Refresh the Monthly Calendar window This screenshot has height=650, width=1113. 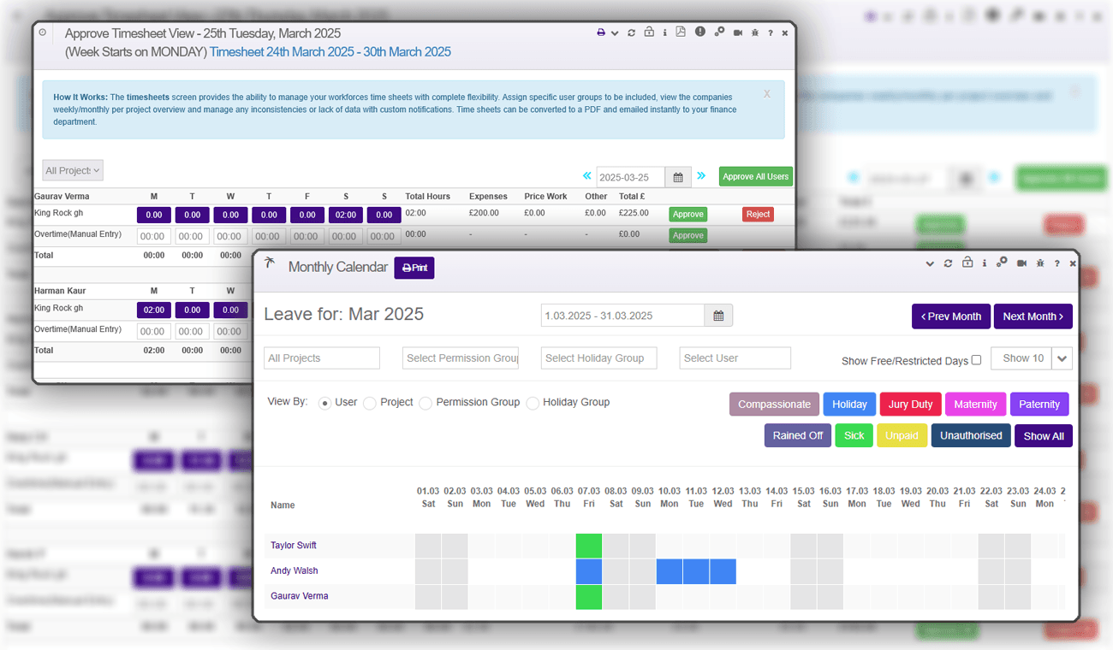(949, 263)
